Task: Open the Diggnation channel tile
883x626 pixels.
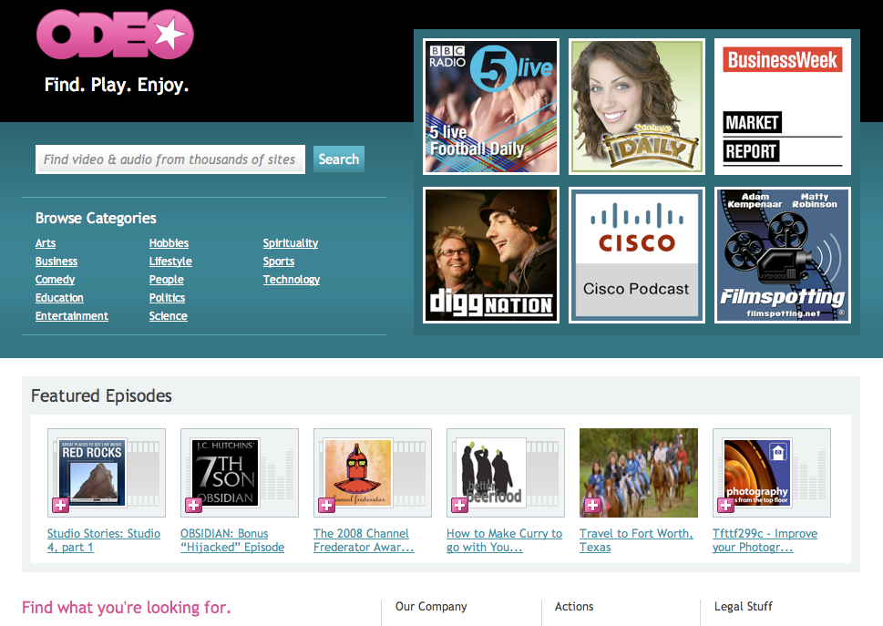Action: (491, 255)
